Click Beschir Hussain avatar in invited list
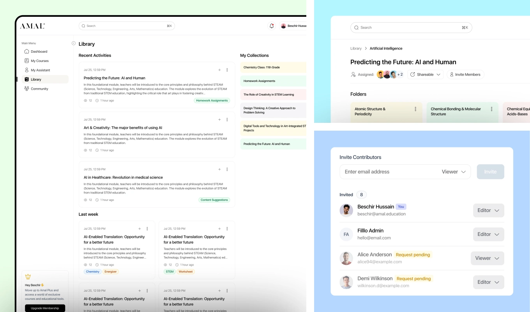The width and height of the screenshot is (530, 312). coord(346,210)
